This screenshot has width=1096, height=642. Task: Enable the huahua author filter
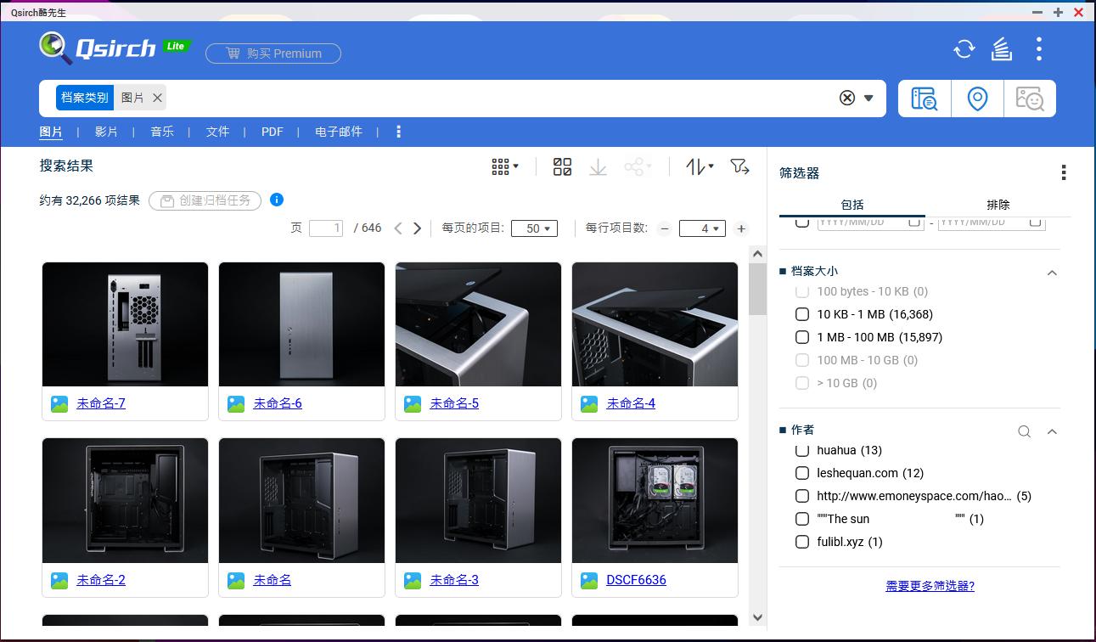pos(801,450)
